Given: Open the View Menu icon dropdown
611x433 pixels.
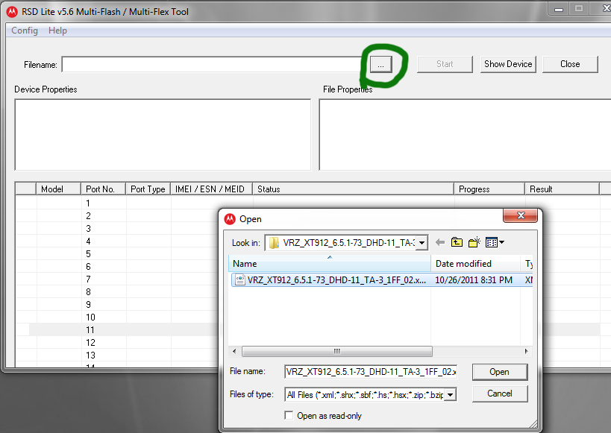Looking at the screenshot, I should point(495,243).
